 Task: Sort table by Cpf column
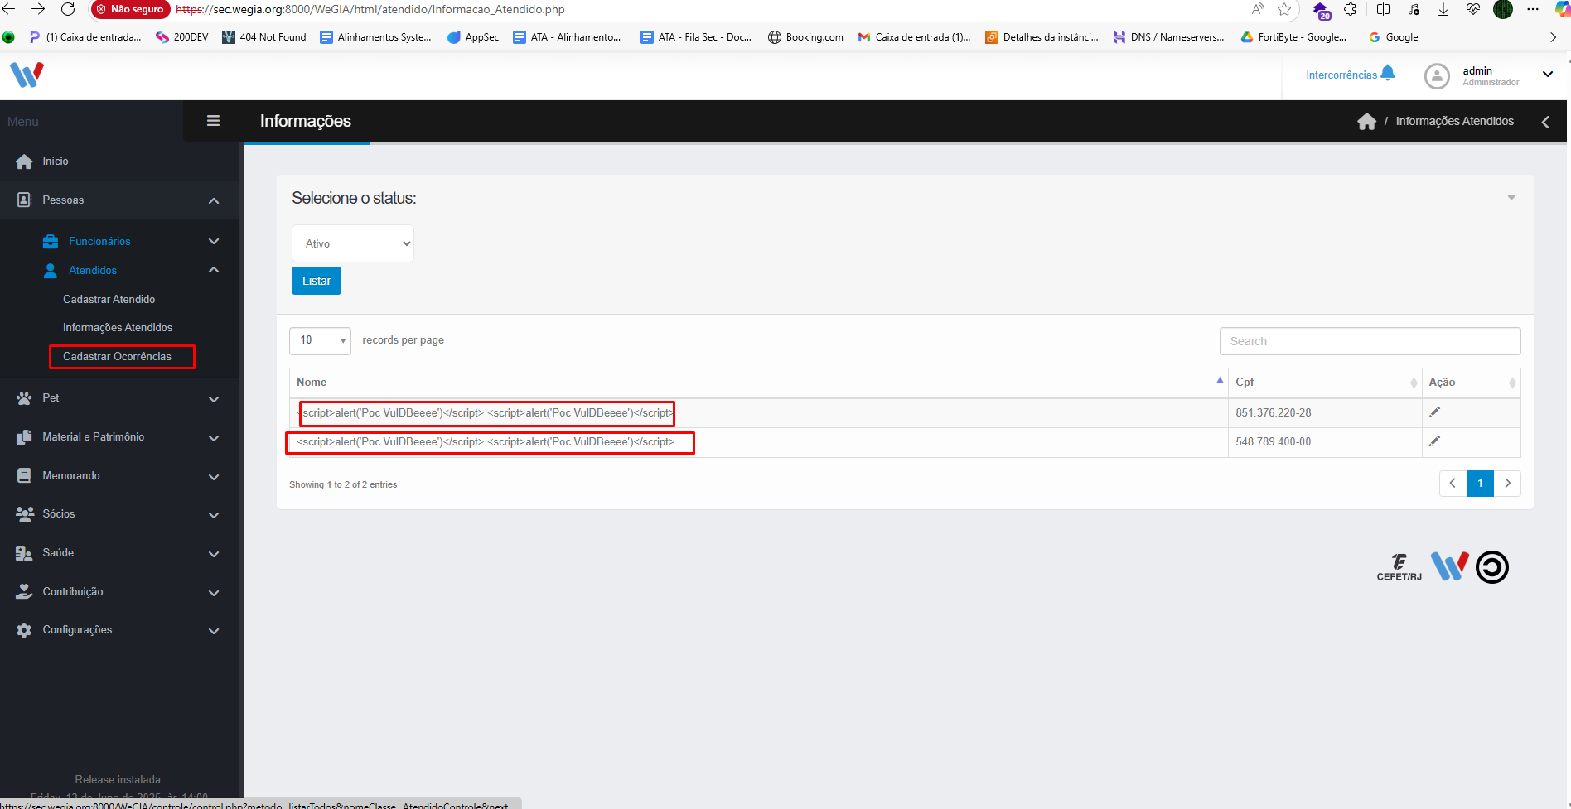[x=1325, y=383]
